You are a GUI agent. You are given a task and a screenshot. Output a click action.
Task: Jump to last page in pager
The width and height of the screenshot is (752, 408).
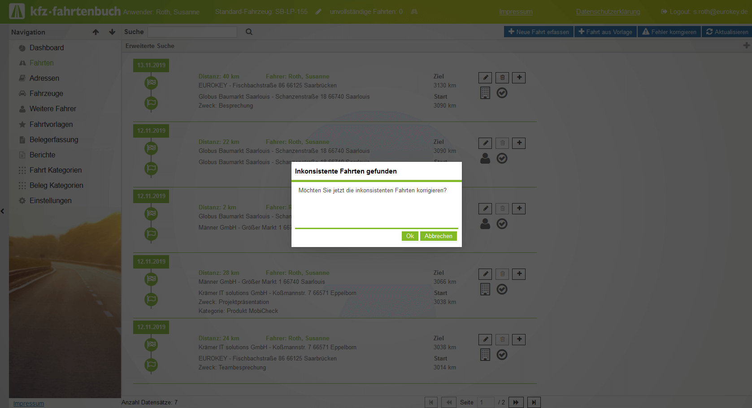click(x=534, y=402)
